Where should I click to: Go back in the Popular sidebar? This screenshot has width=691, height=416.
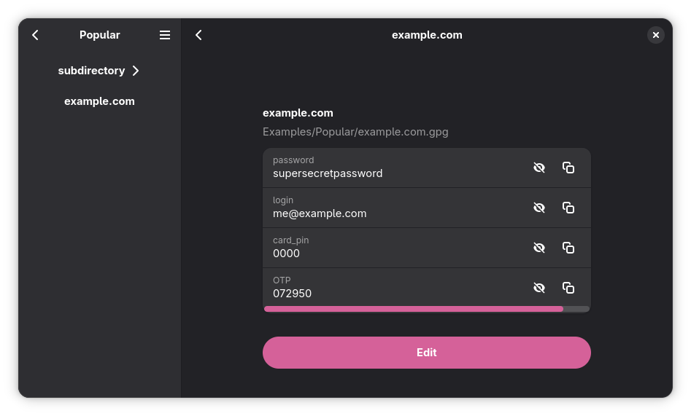pos(35,35)
